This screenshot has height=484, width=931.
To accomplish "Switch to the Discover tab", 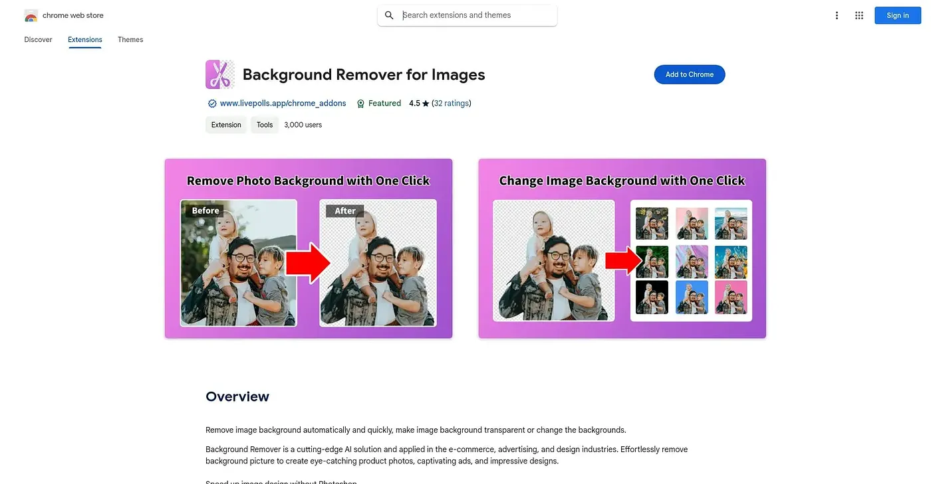I will coord(38,40).
